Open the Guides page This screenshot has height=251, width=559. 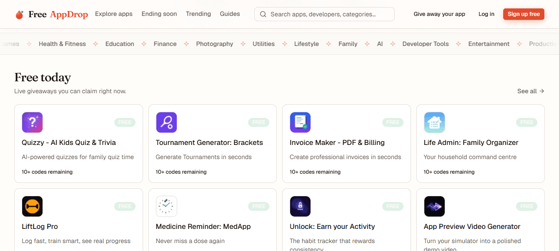(230, 14)
